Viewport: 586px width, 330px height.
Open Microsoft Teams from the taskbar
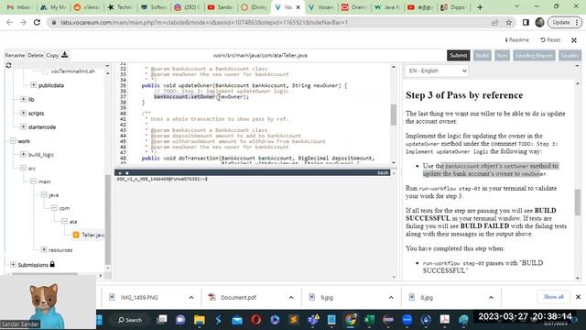313,320
